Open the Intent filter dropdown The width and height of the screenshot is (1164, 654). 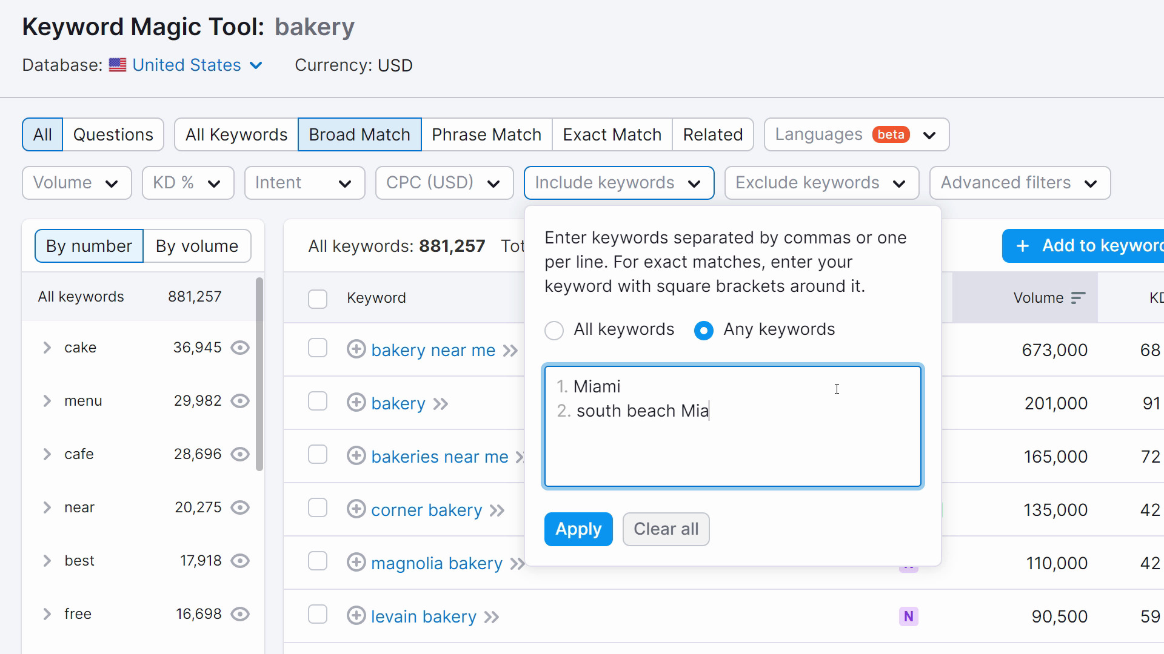304,182
